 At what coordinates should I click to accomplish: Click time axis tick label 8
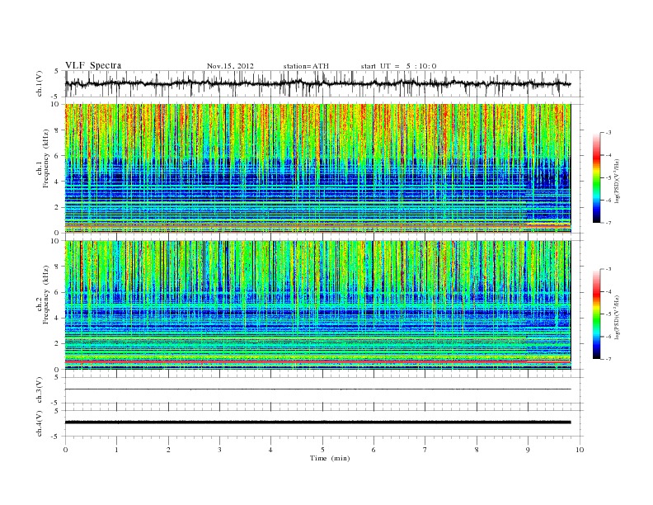[x=477, y=450]
